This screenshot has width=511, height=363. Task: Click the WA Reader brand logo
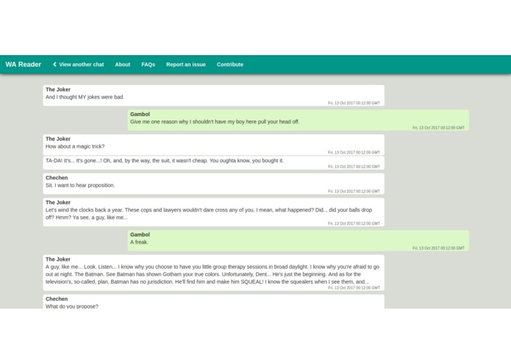point(23,65)
